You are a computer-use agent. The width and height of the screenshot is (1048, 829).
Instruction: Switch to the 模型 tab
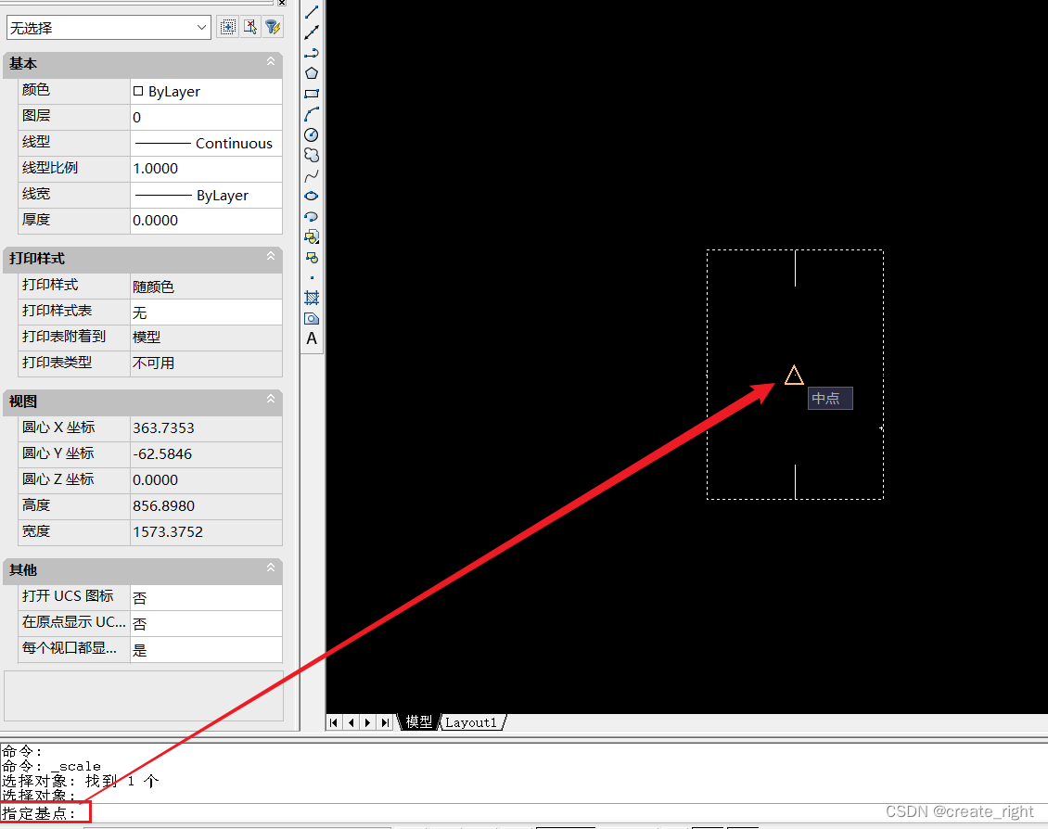(x=419, y=722)
